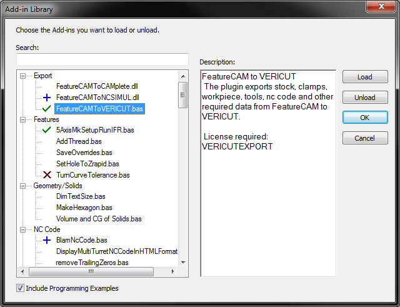Select AddThread.bas add-in
Viewport: 400px width, 307px height.
pos(79,141)
